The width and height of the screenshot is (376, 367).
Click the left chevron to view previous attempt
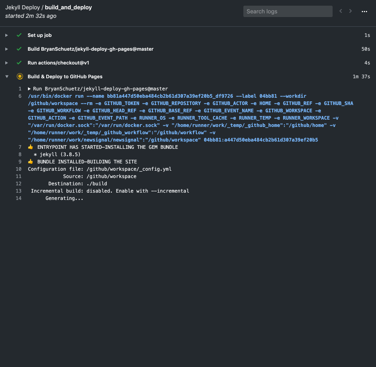[x=340, y=11]
